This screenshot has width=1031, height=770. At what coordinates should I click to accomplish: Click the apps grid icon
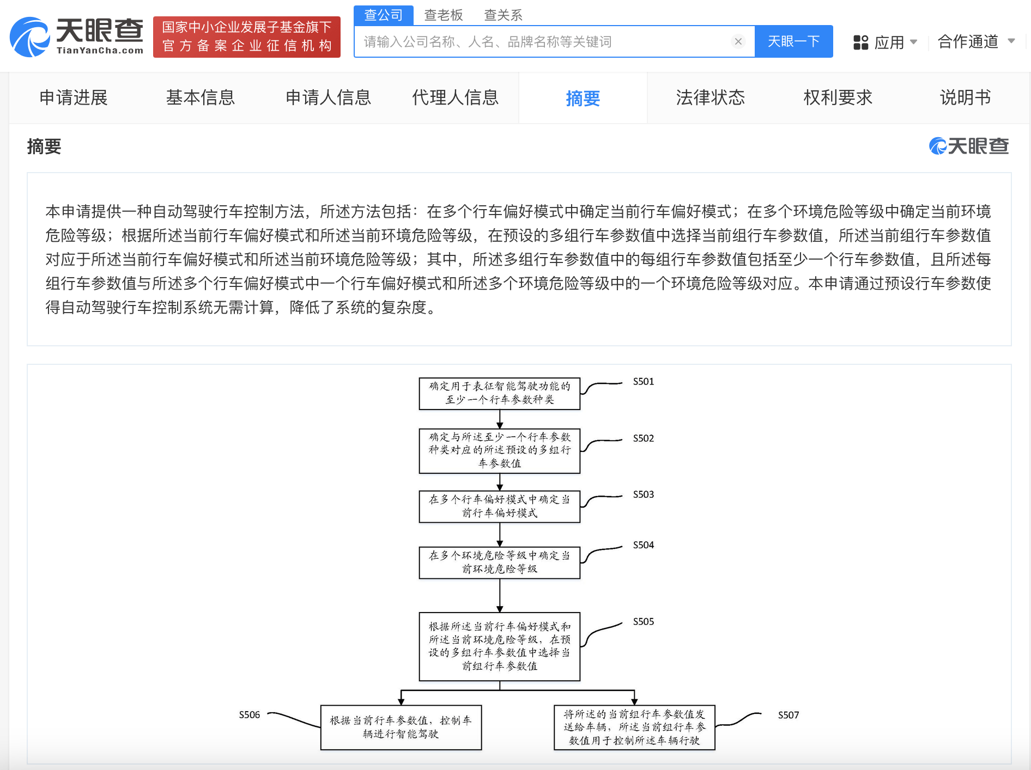[860, 42]
